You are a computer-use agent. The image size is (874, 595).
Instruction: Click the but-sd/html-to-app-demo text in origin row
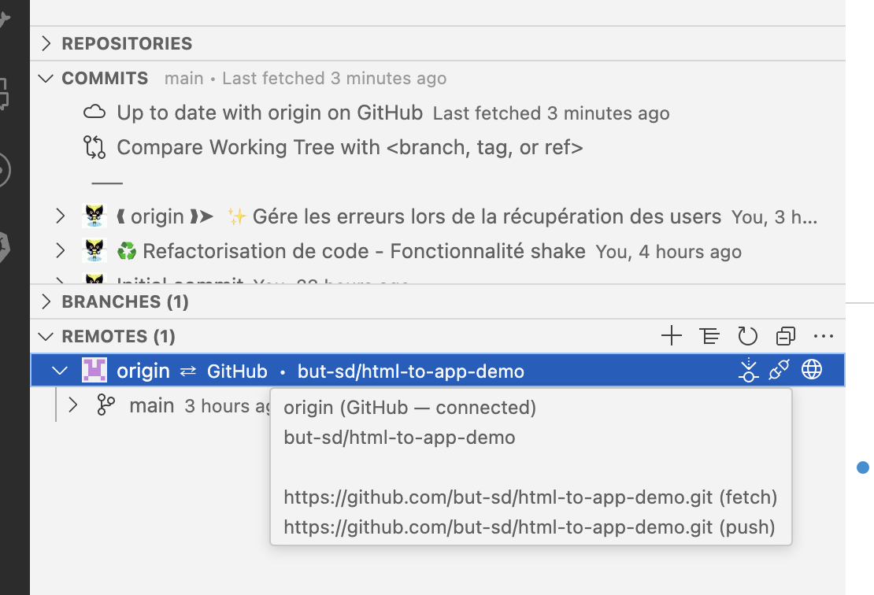411,371
